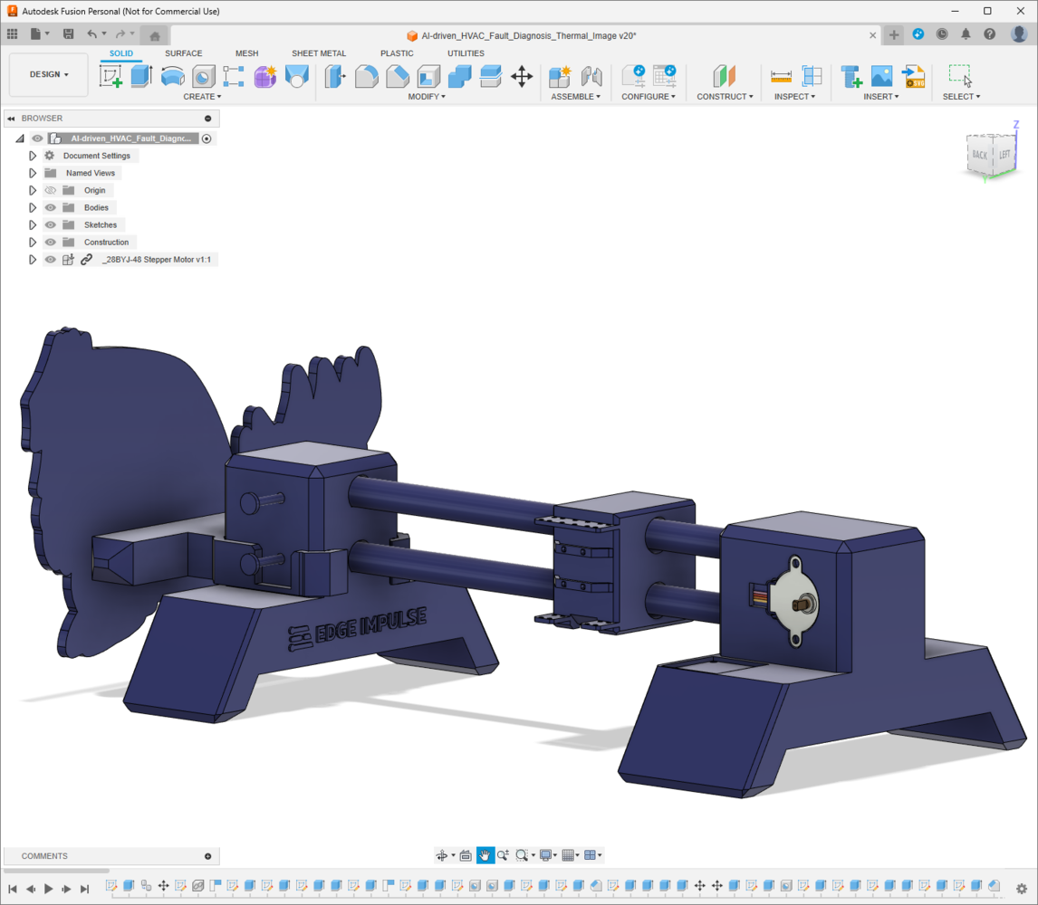
Task: Expand the Document Settings tree node
Action: tap(33, 157)
